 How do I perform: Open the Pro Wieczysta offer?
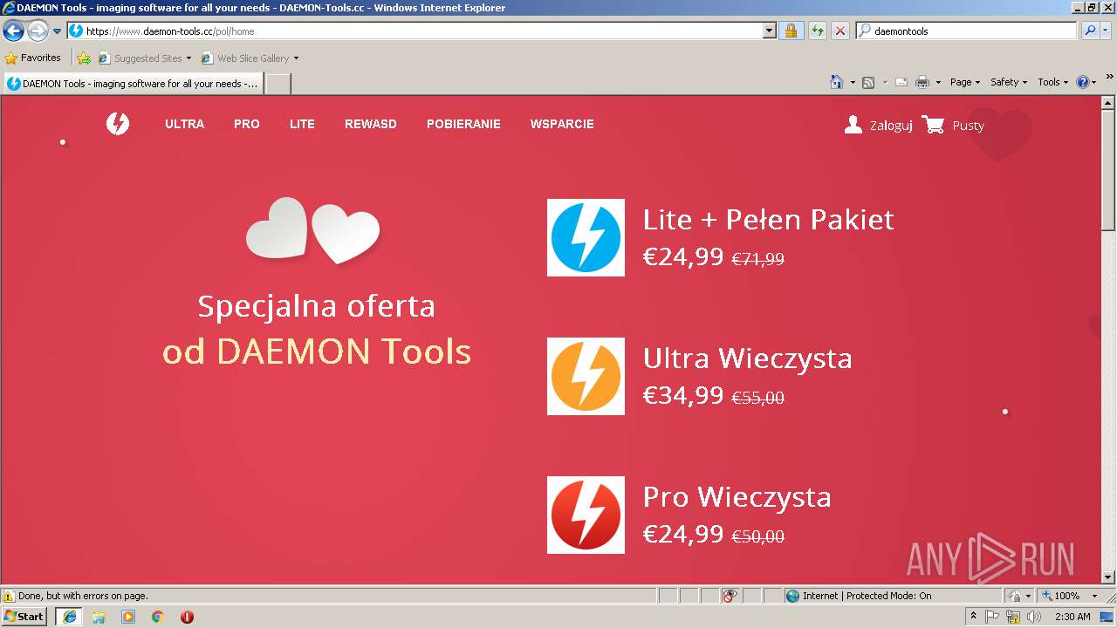(737, 496)
